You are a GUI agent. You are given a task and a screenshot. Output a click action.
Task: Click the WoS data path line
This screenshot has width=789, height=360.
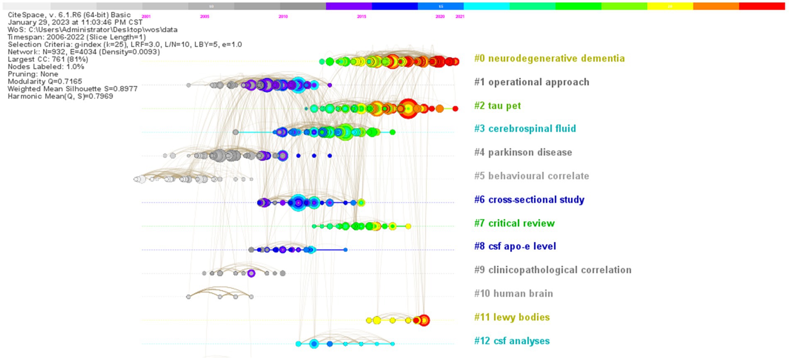coord(93,30)
